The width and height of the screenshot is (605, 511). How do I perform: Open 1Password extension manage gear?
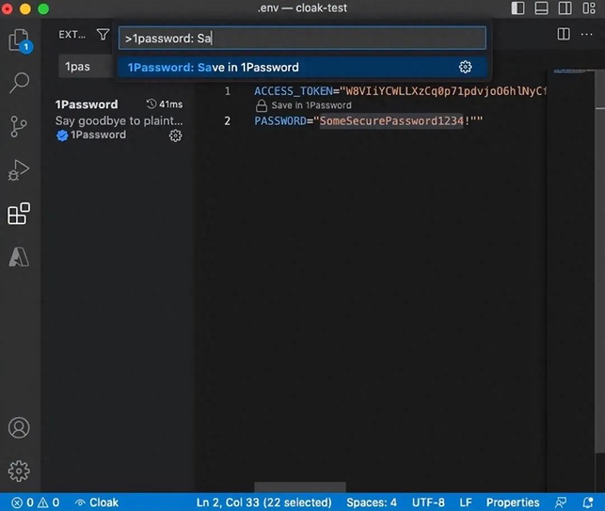pyautogui.click(x=175, y=135)
